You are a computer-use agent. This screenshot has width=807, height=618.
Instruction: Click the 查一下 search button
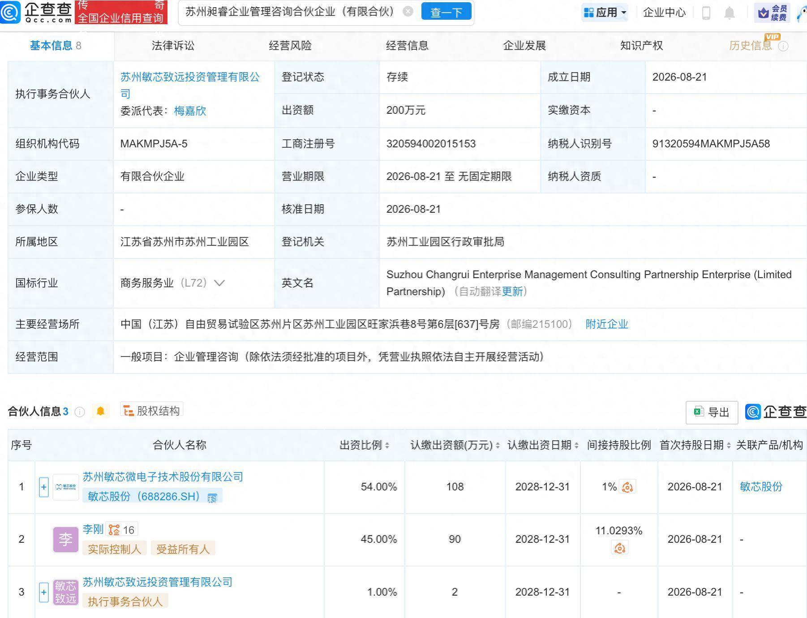(x=446, y=12)
